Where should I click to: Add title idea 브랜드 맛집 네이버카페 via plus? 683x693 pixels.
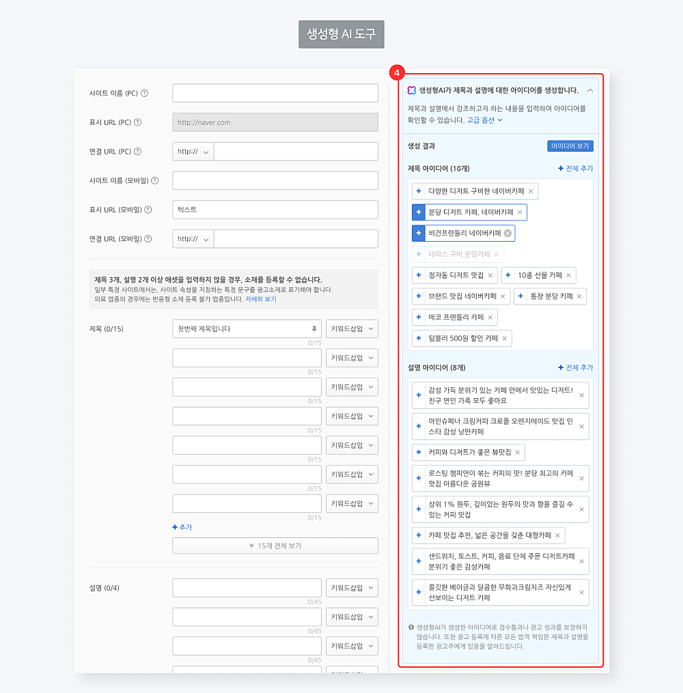pyautogui.click(x=419, y=296)
